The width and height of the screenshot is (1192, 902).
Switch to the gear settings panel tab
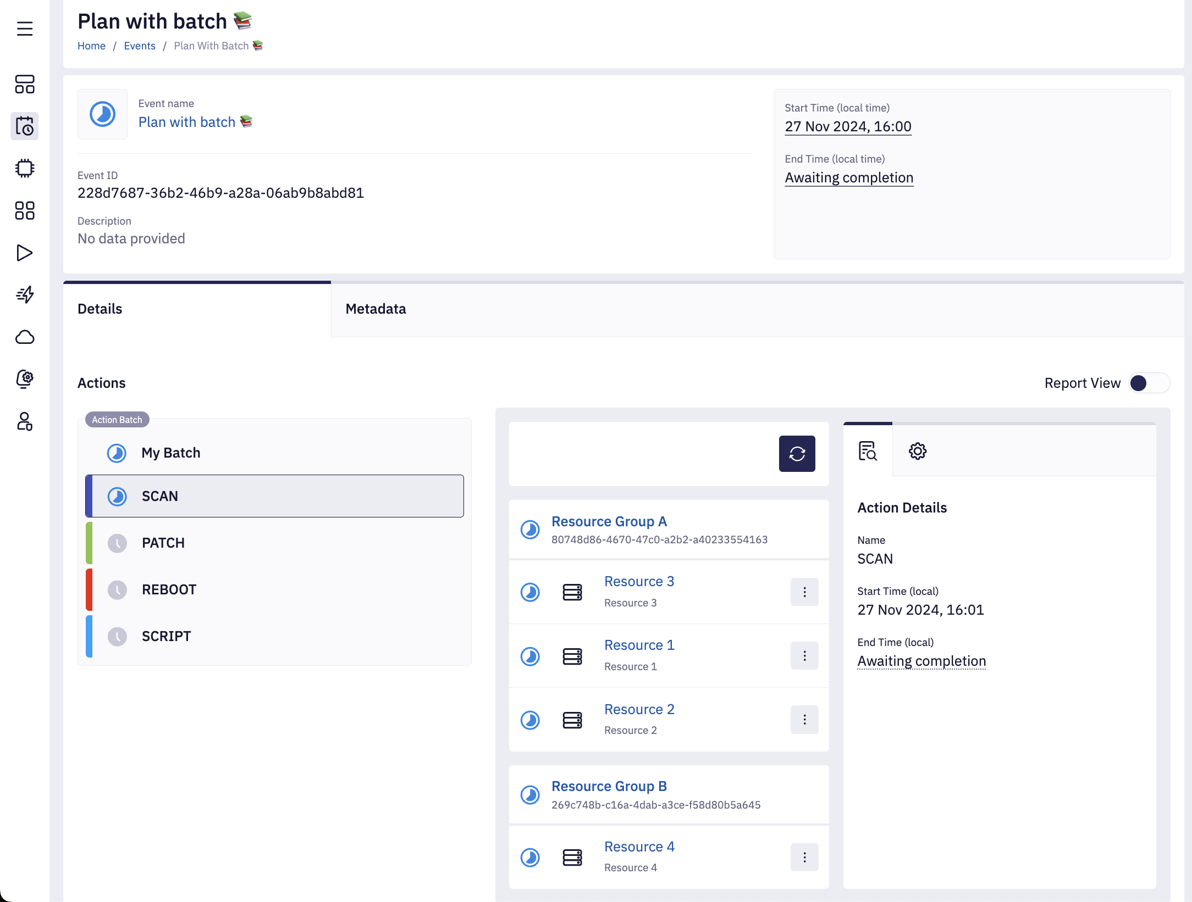pos(917,451)
